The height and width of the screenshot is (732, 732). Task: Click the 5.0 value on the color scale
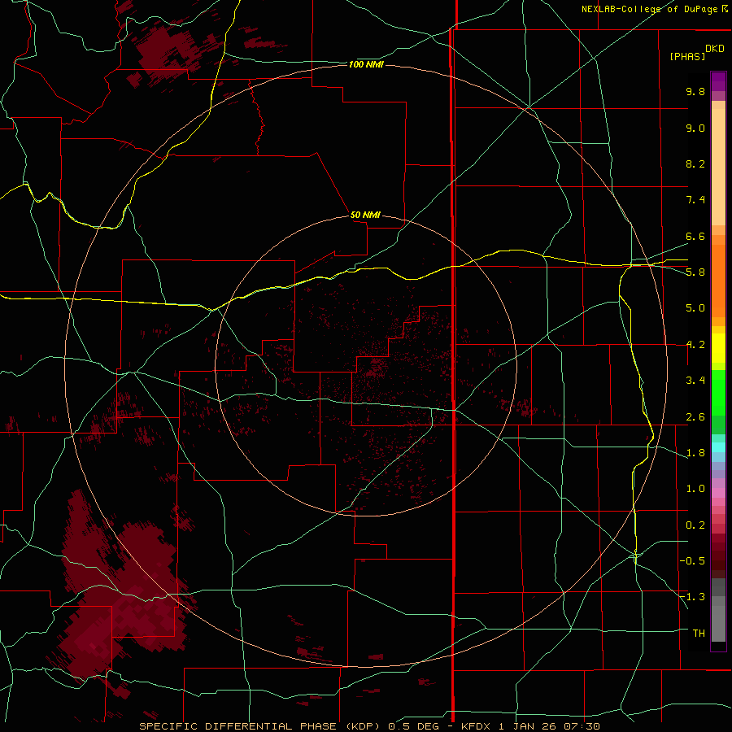pos(695,308)
